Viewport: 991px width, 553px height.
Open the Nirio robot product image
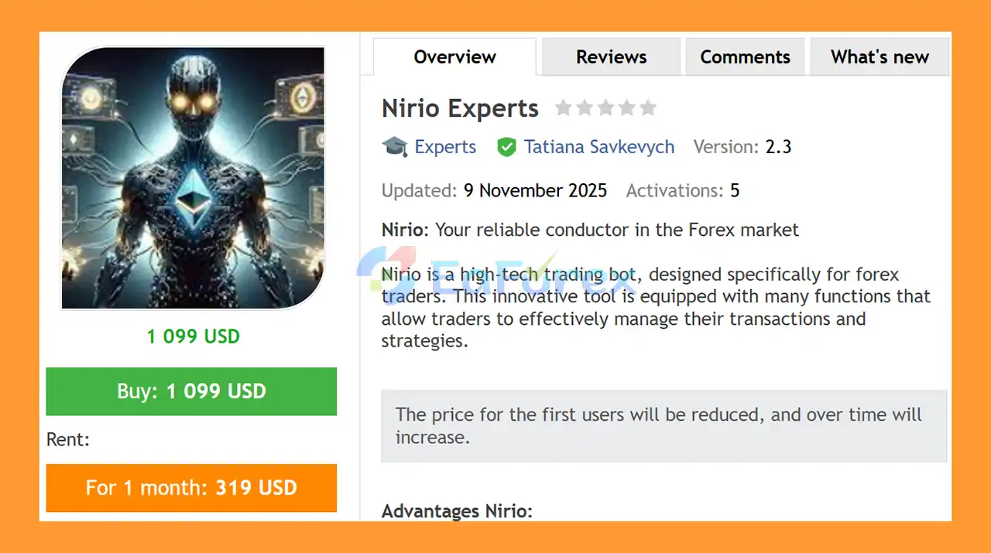coord(193,178)
